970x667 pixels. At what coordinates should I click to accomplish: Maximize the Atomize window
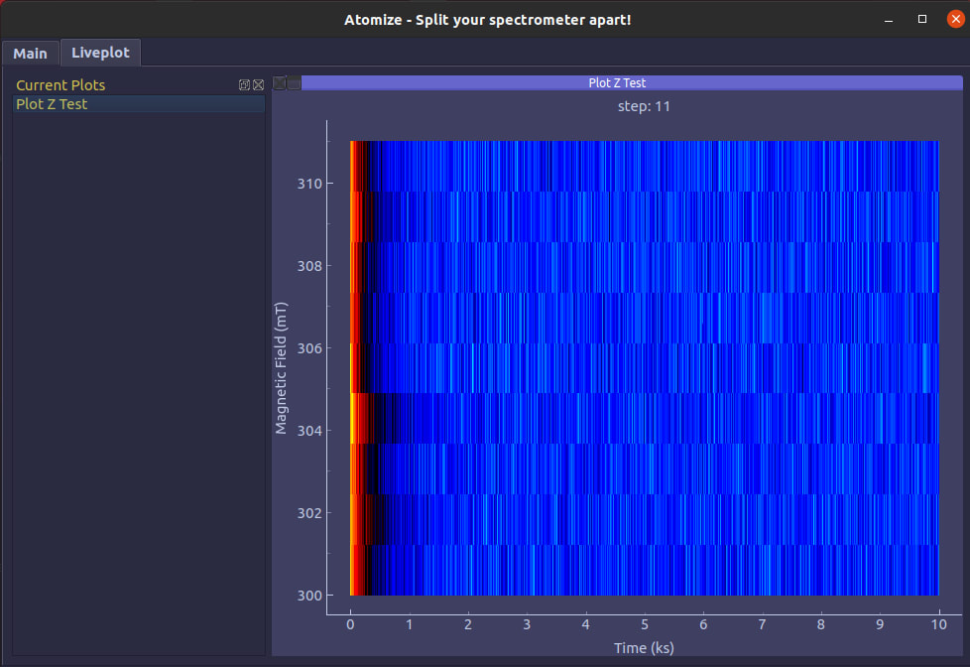pyautogui.click(x=921, y=19)
